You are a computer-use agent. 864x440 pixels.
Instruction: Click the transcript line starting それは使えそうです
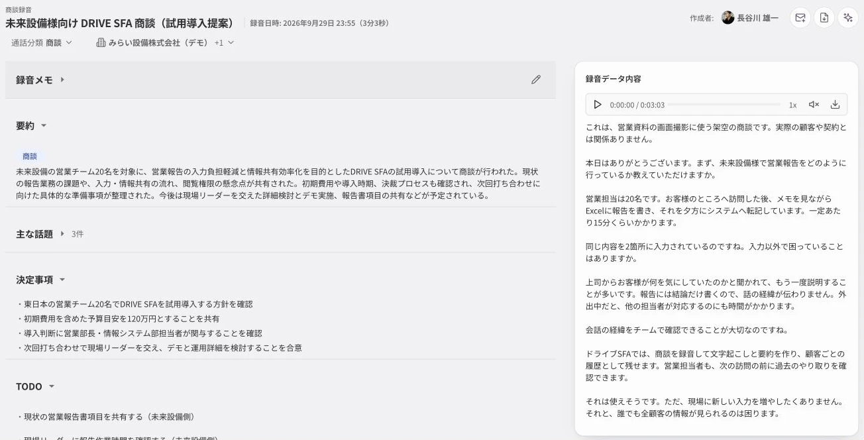point(716,408)
